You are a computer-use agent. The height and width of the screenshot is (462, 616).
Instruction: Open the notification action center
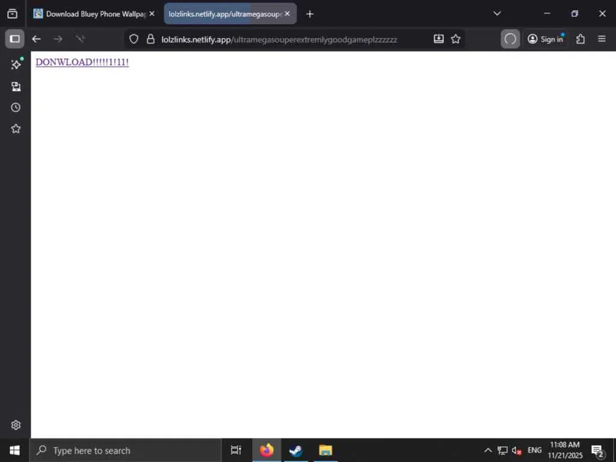point(597,451)
